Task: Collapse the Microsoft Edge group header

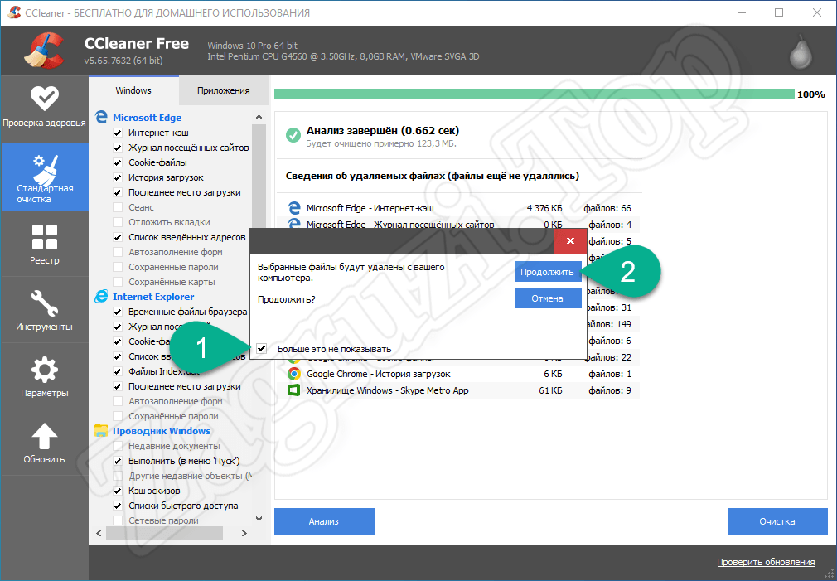Action: [x=147, y=118]
